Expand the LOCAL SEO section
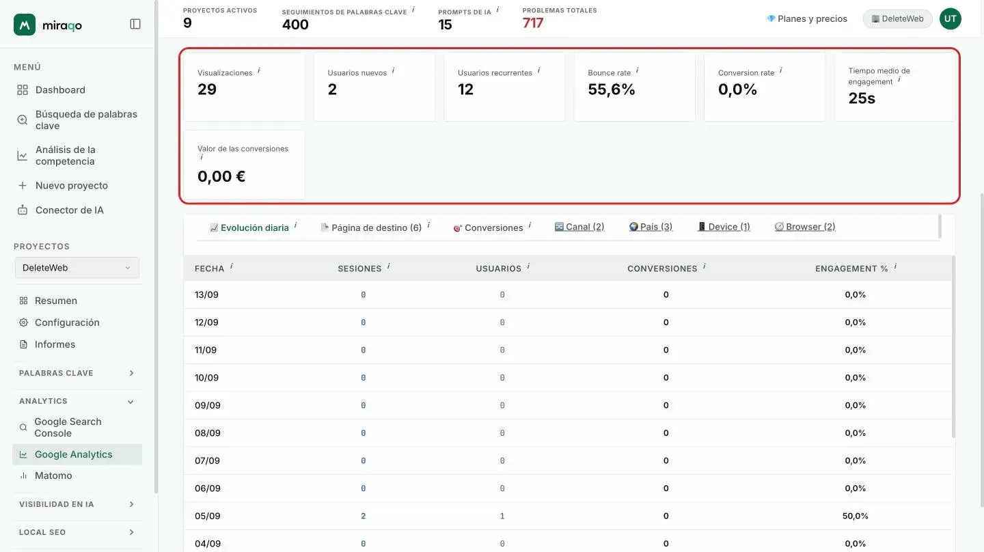984x552 pixels. pyautogui.click(x=77, y=532)
